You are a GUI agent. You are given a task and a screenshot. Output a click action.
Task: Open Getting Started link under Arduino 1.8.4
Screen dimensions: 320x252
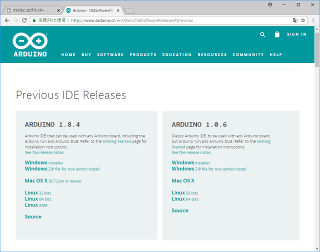pyautogui.click(x=116, y=141)
